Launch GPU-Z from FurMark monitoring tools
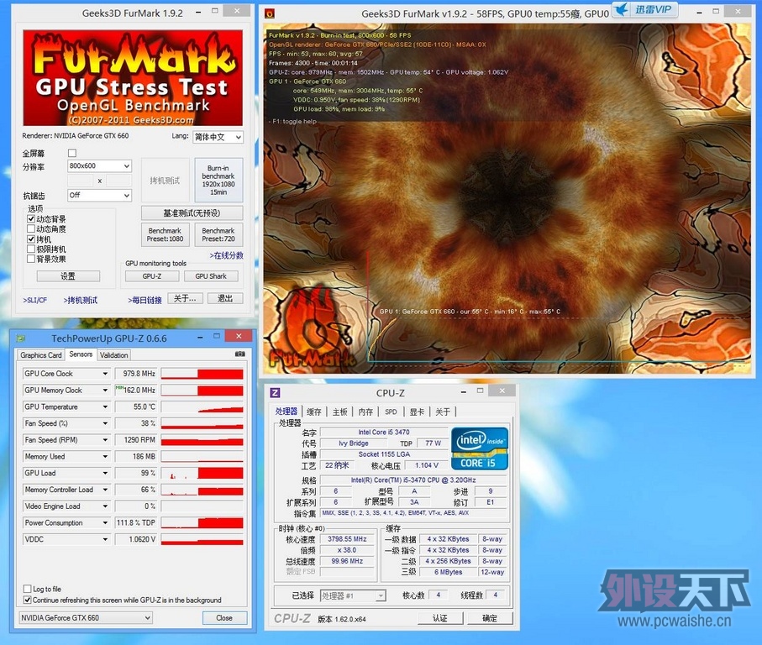762x645 pixels. pos(152,275)
